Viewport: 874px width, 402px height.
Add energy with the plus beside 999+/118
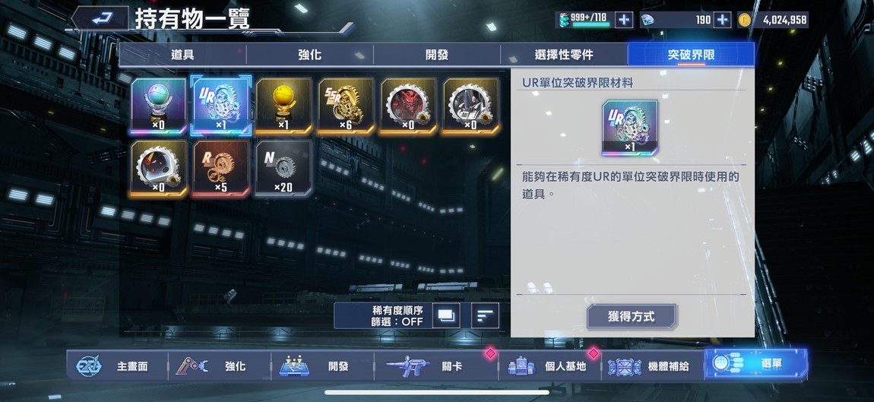pyautogui.click(x=624, y=20)
